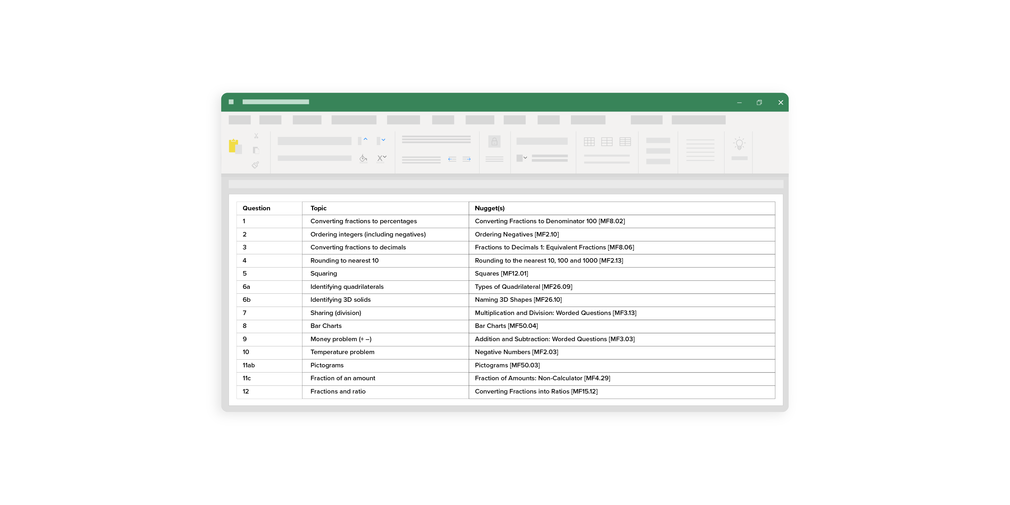The height and width of the screenshot is (505, 1010).
Task: Click the white app icon in the title bar
Action: [x=231, y=102]
